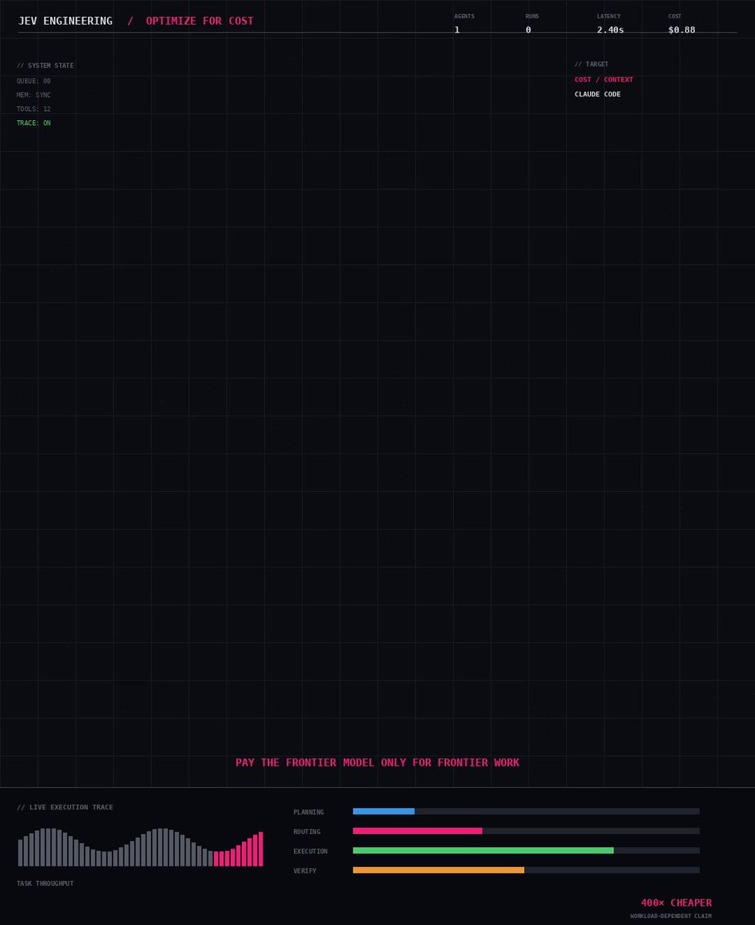Click the PLANNING label
Screen dimensions: 755x925
pos(309,812)
